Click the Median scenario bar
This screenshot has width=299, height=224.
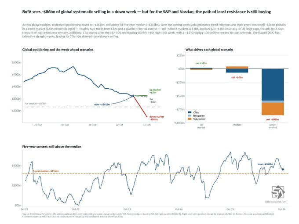point(237,69)
